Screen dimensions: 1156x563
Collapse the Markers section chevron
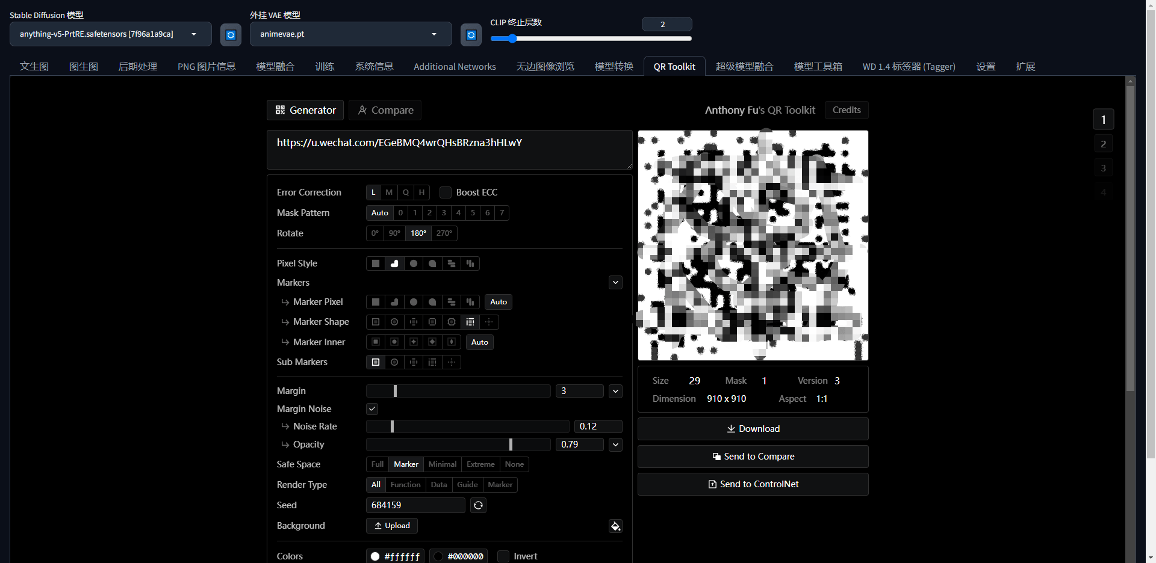tap(615, 283)
